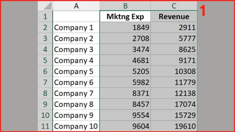Click cell containing 17074
The width and height of the screenshot is (235, 132).
coord(174,104)
